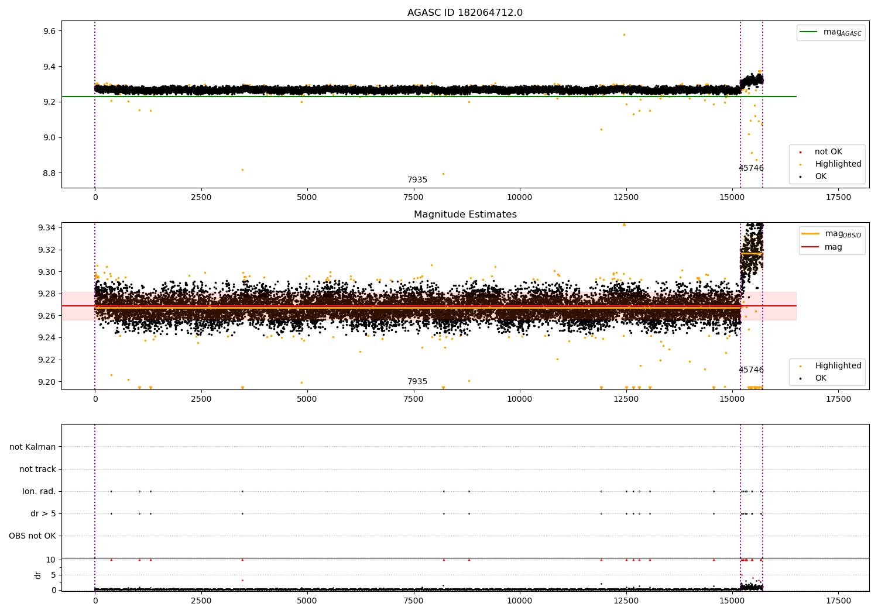Click the green line swatch in mag AGASC legend
Image resolution: width=878 pixels, height=614 pixels.
click(808, 32)
